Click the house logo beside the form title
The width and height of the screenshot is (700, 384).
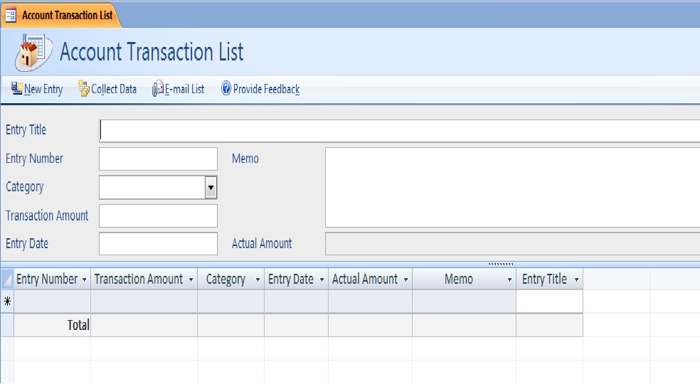coord(33,52)
